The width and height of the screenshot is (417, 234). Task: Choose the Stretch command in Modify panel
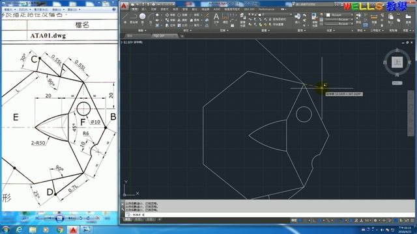tap(170, 25)
